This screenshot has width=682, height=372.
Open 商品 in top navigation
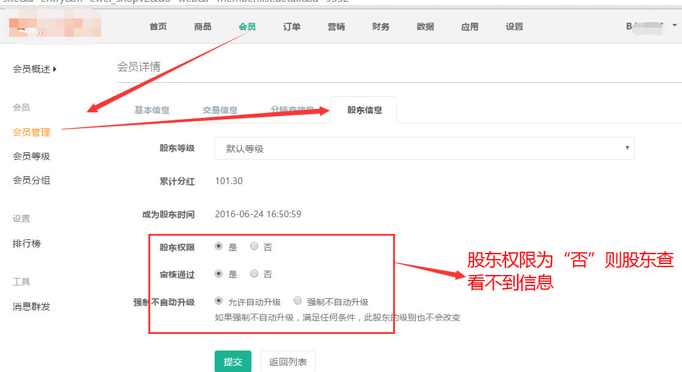click(202, 26)
